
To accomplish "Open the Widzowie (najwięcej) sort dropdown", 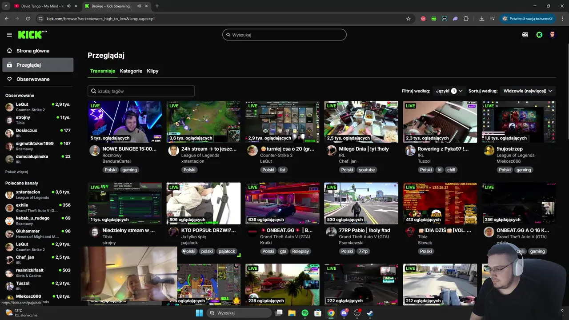I will tap(528, 91).
